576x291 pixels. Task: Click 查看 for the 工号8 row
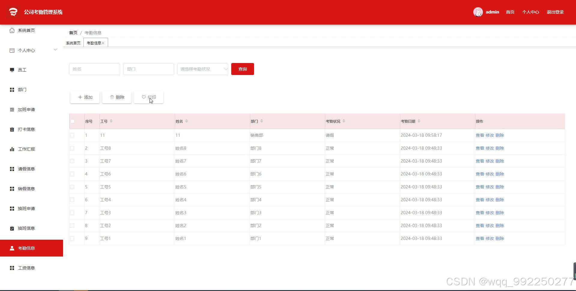tap(480, 148)
